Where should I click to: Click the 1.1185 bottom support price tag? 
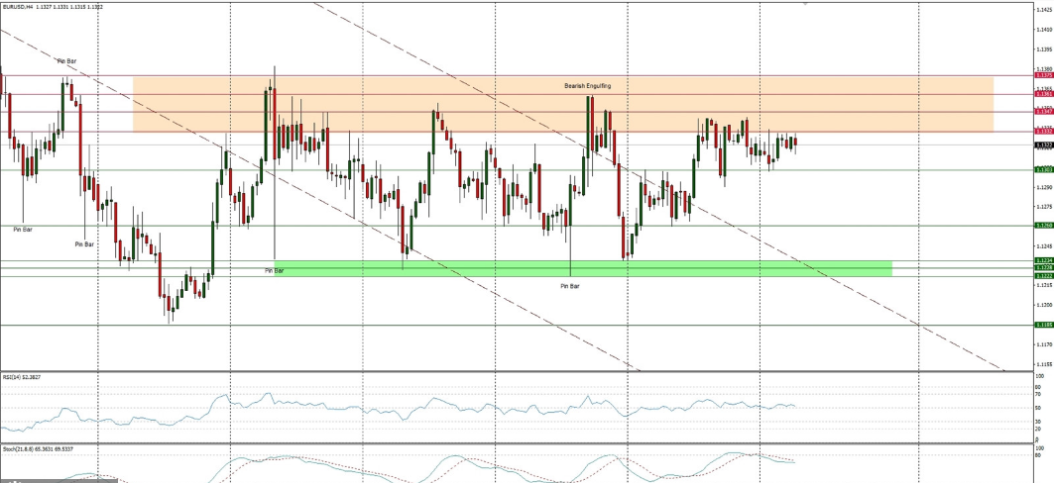click(1043, 325)
